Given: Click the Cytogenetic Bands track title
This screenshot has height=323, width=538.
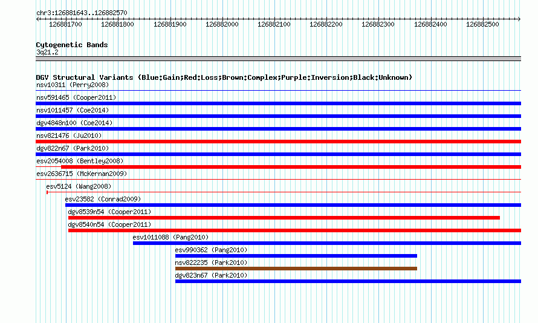Looking at the screenshot, I should tap(72, 45).
